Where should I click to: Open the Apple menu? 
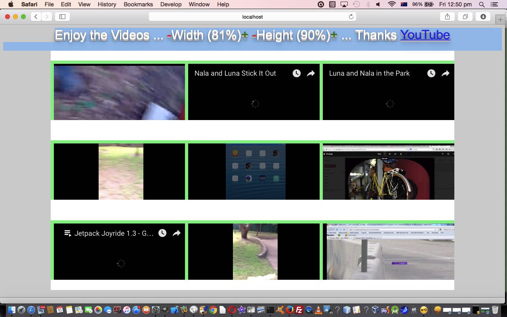pyautogui.click(x=11, y=4)
